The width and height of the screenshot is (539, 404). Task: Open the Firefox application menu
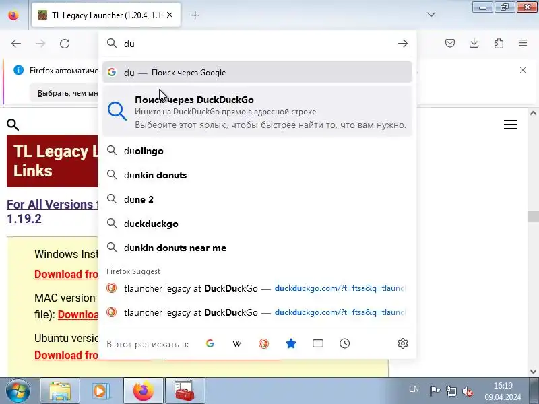523,43
